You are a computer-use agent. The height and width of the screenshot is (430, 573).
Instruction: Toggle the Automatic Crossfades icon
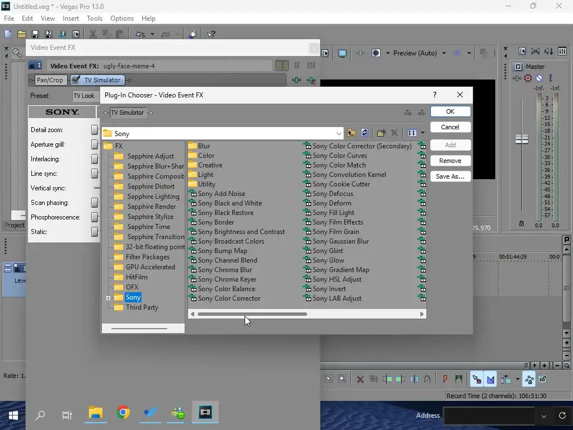(491, 380)
